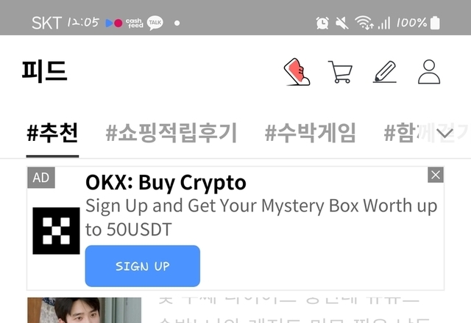Switch to the #수박게임 tab
This screenshot has width=471, height=323.
click(311, 133)
